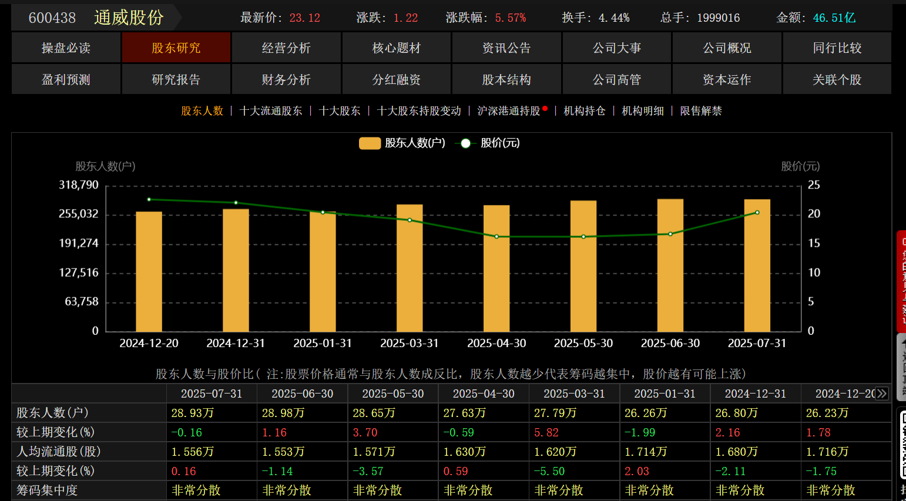The width and height of the screenshot is (906, 501).
Task: Click 2025-06-30 column header
Action: pos(302,394)
